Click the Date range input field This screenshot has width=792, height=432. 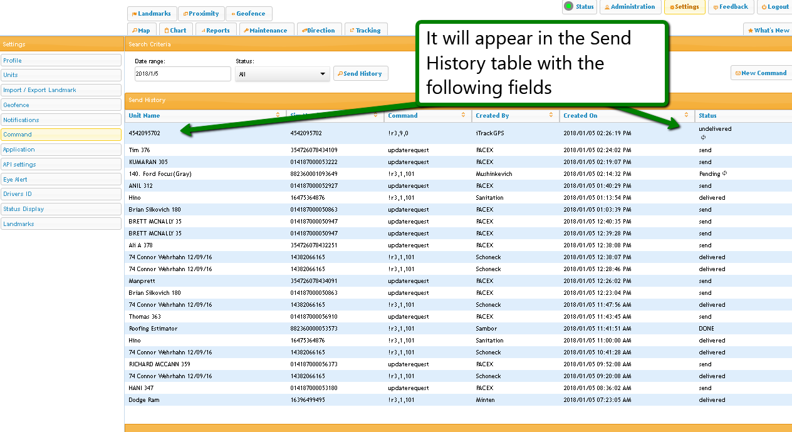(x=182, y=74)
